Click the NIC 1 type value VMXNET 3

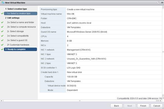point(72,54)
